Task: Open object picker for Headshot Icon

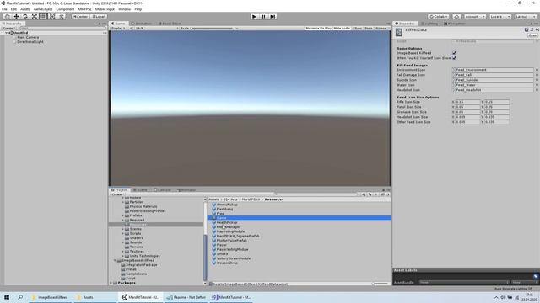Action: (x=537, y=90)
